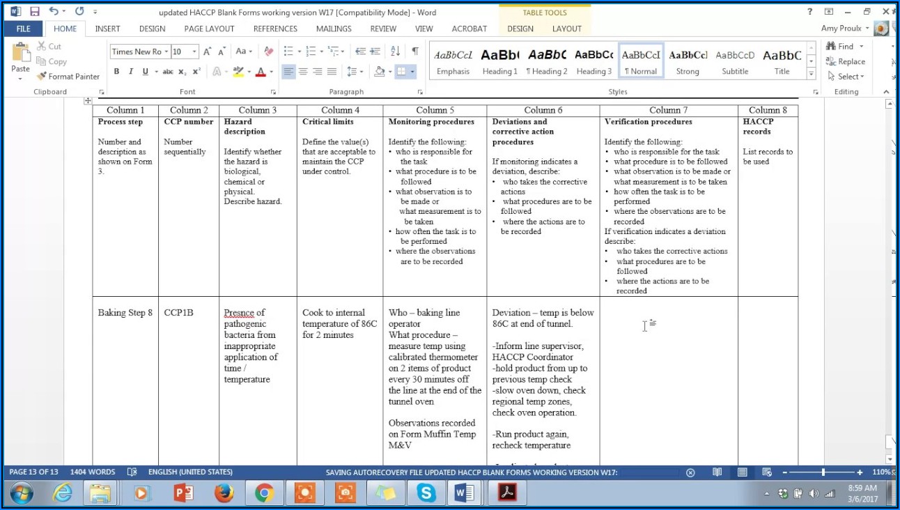Screen dimensions: 900x510
Task: Toggle bold formatting
Action: [x=116, y=72]
